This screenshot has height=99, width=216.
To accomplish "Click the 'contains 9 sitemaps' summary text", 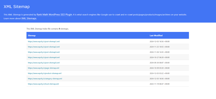I will pos(48,29).
